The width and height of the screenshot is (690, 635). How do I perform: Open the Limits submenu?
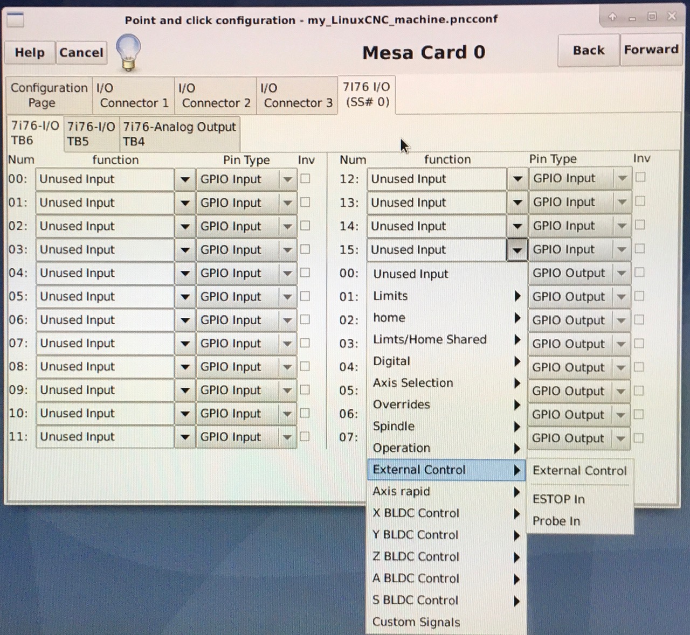(x=446, y=296)
